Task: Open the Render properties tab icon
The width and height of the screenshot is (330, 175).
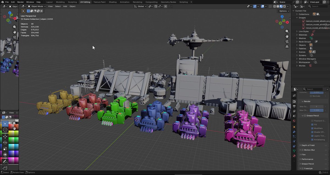Action: (x=294, y=101)
